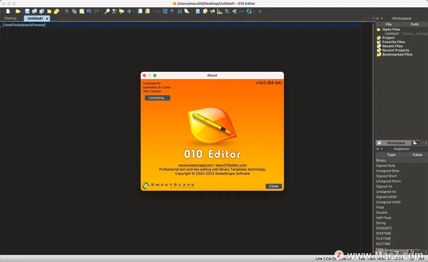Click the Licensing... button
The image size is (428, 262).
[x=157, y=98]
